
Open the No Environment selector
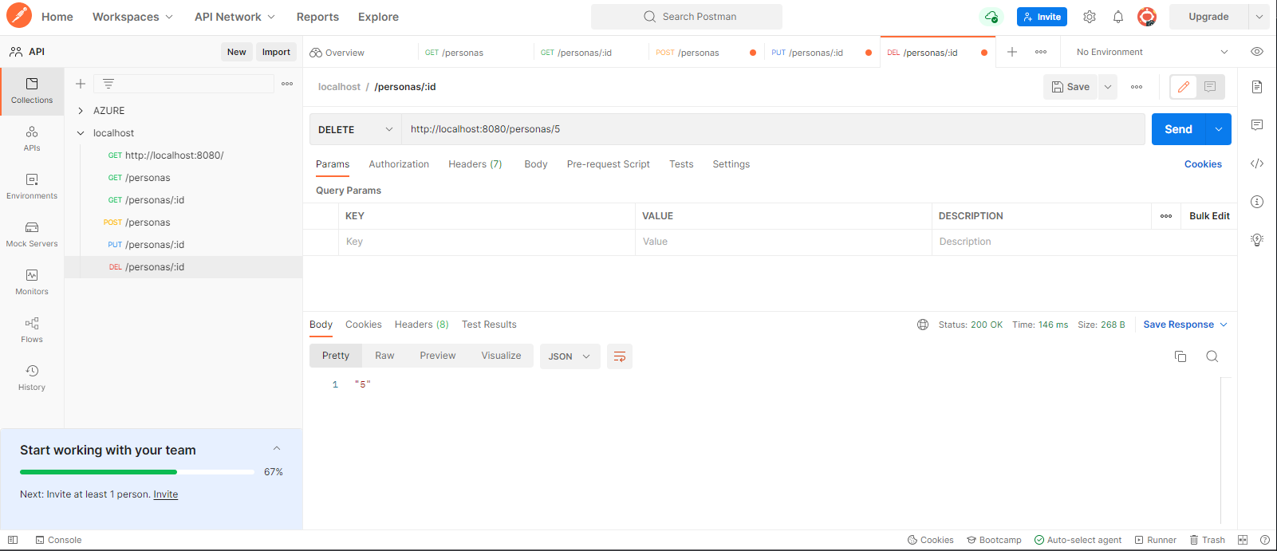[x=1151, y=52]
